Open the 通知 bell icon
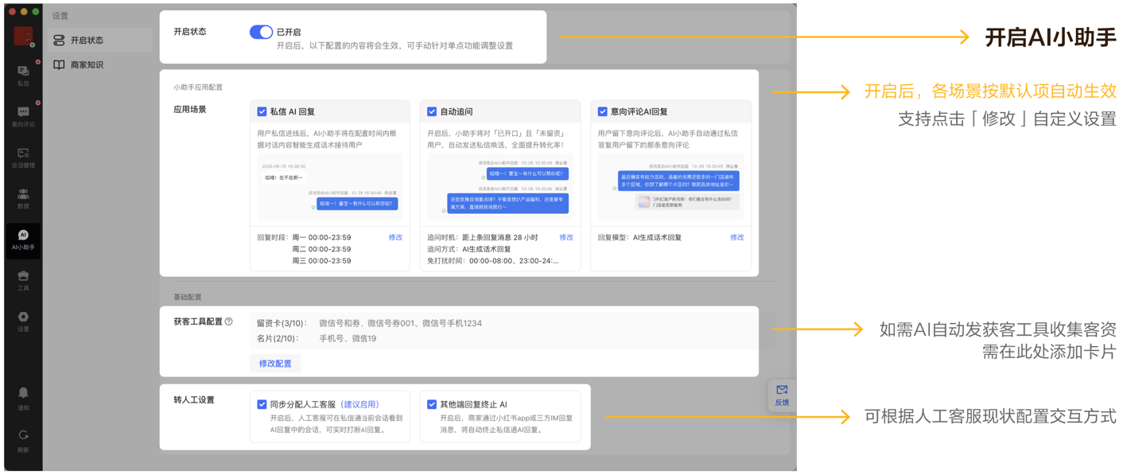The height and width of the screenshot is (475, 1123). pos(23,397)
